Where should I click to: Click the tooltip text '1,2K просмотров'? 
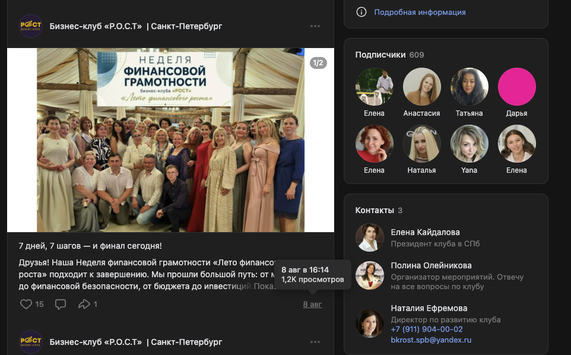coord(312,279)
